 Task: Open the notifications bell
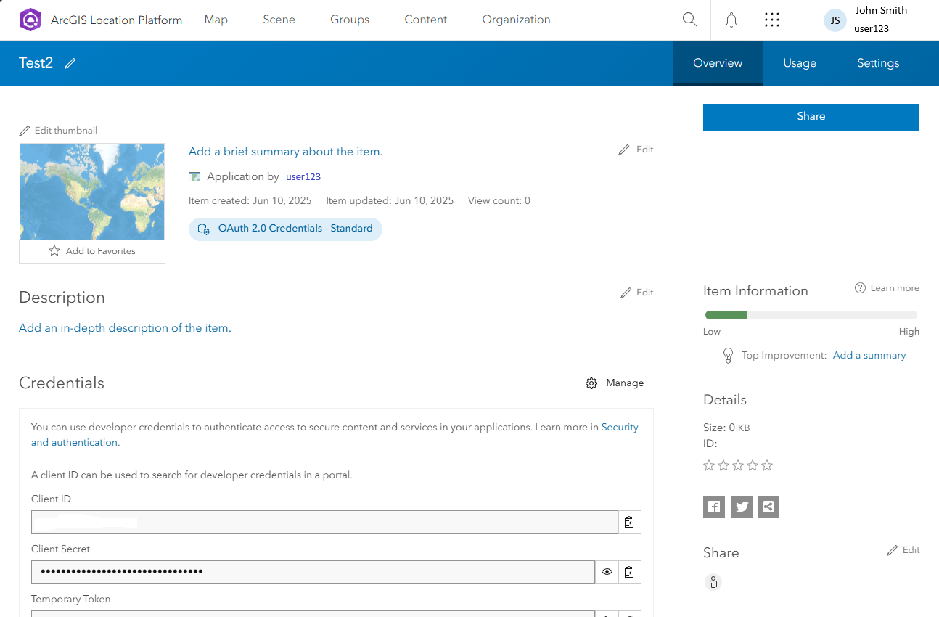(x=731, y=20)
